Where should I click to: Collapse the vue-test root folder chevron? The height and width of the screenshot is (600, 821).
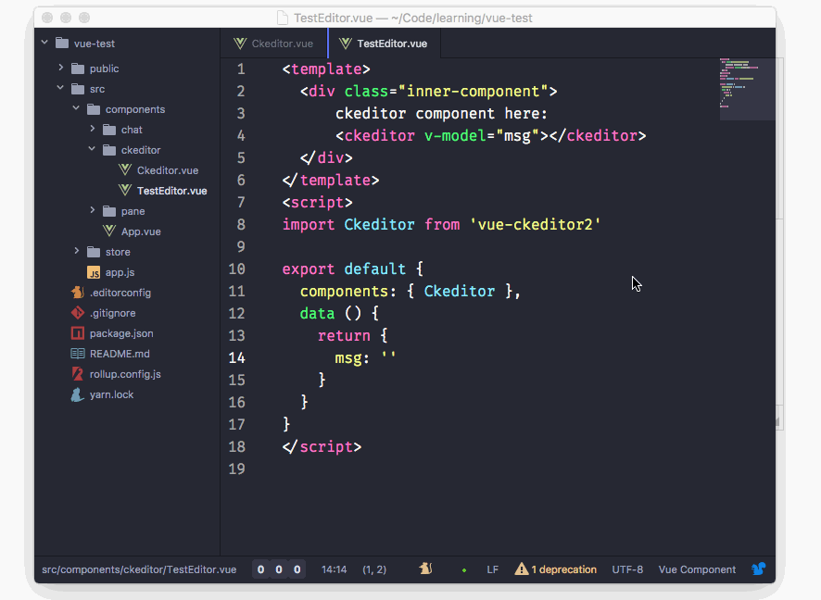(x=44, y=43)
